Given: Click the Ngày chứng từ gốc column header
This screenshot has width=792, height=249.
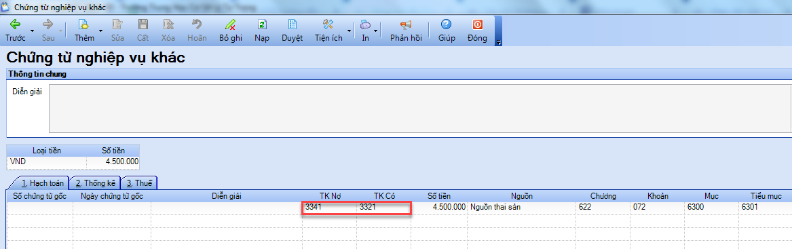Looking at the screenshot, I should 112,195.
